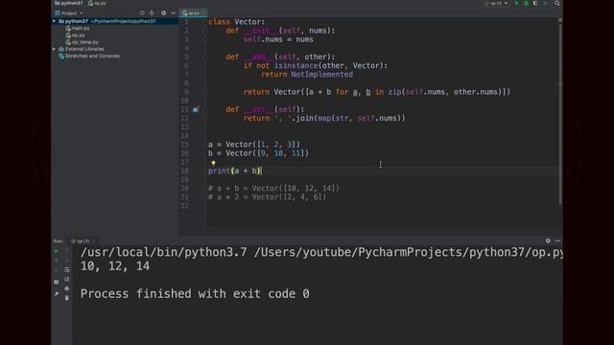Click the fold marker beside __init__ definition

pos(205,31)
